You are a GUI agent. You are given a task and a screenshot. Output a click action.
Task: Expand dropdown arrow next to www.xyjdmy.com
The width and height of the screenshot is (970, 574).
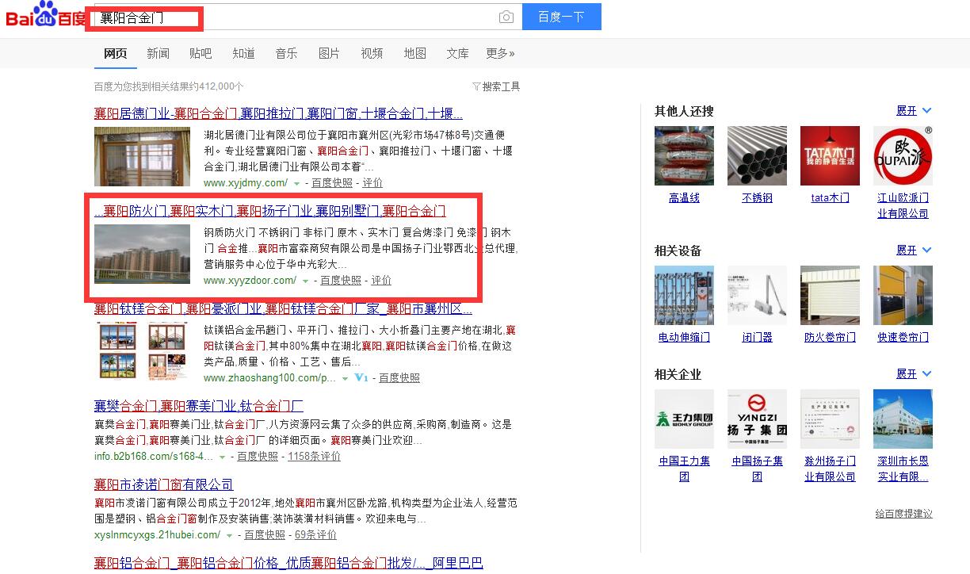(x=297, y=183)
